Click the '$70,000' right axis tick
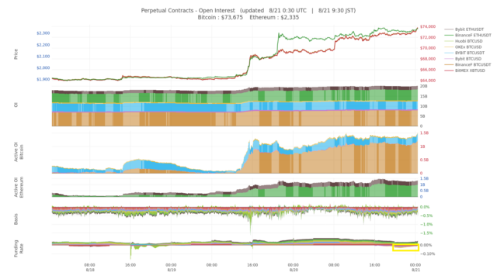497x279 pixels. pyautogui.click(x=428, y=48)
